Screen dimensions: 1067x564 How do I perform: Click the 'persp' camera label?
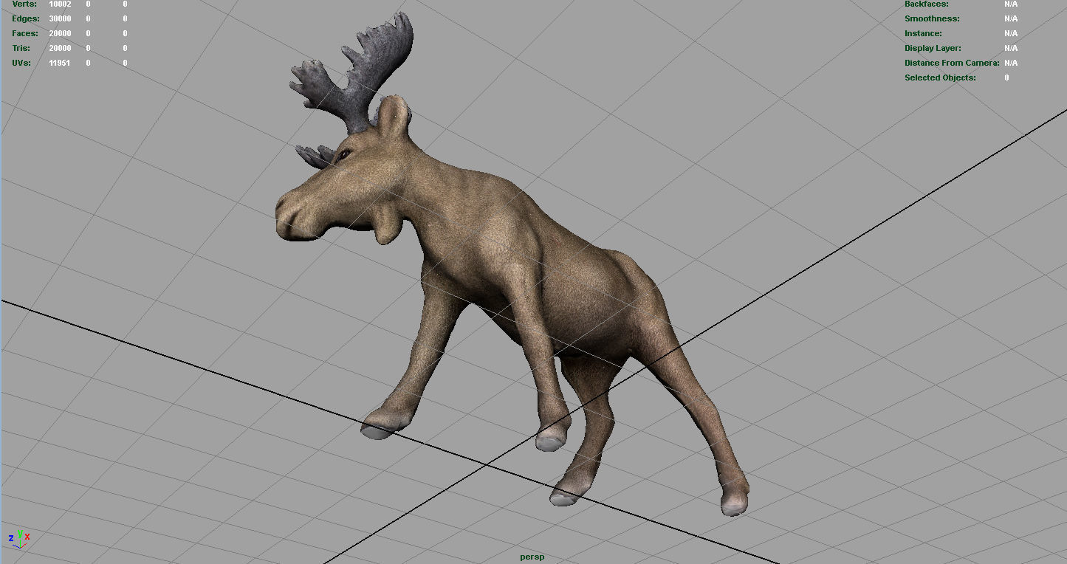pyautogui.click(x=532, y=557)
